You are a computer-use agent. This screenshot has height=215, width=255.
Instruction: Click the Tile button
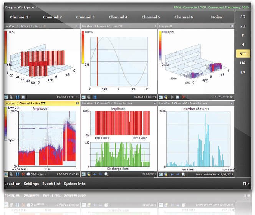(246, 184)
